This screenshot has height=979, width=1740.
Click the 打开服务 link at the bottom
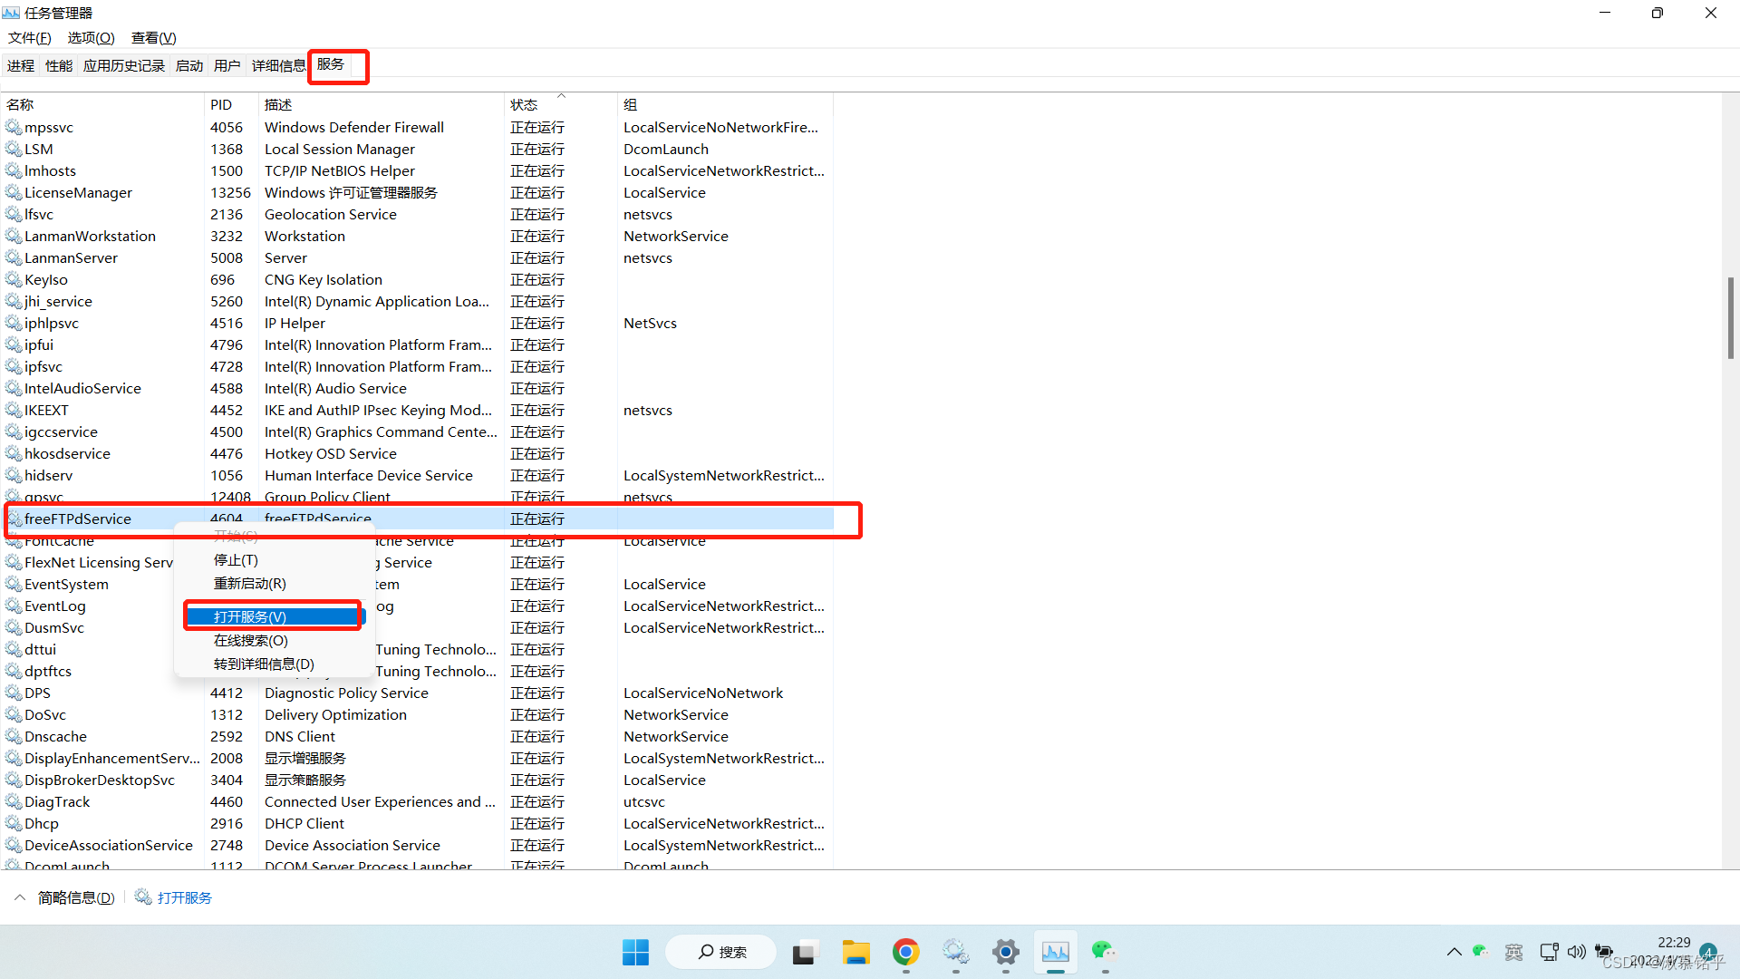click(x=184, y=897)
